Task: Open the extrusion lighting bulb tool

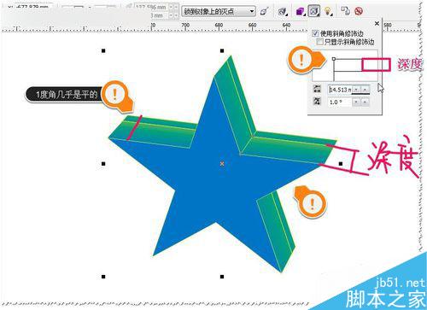Action: (328, 11)
